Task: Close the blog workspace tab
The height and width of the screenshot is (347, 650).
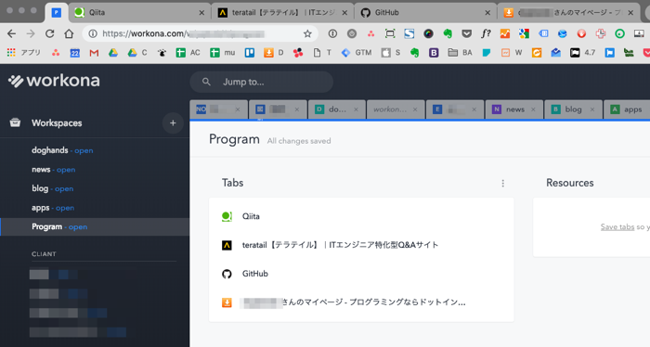Action: click(592, 109)
